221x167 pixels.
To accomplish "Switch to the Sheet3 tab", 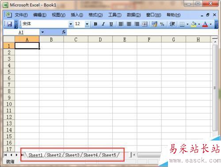I will point(72,155).
